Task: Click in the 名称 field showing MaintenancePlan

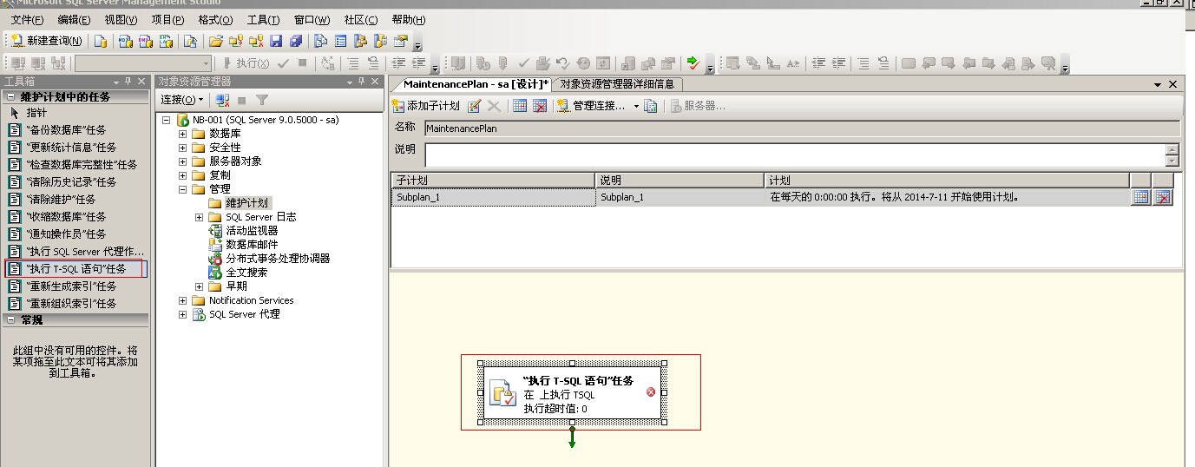Action: 802,128
